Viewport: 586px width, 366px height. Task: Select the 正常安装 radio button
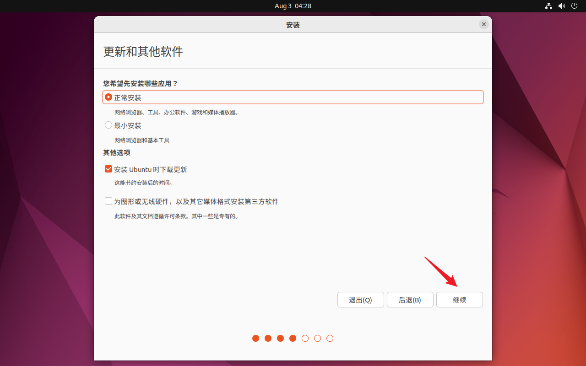point(109,97)
